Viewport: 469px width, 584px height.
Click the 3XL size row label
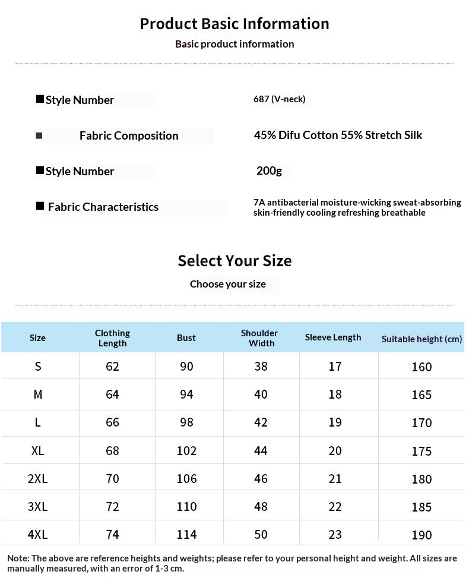tap(37, 507)
